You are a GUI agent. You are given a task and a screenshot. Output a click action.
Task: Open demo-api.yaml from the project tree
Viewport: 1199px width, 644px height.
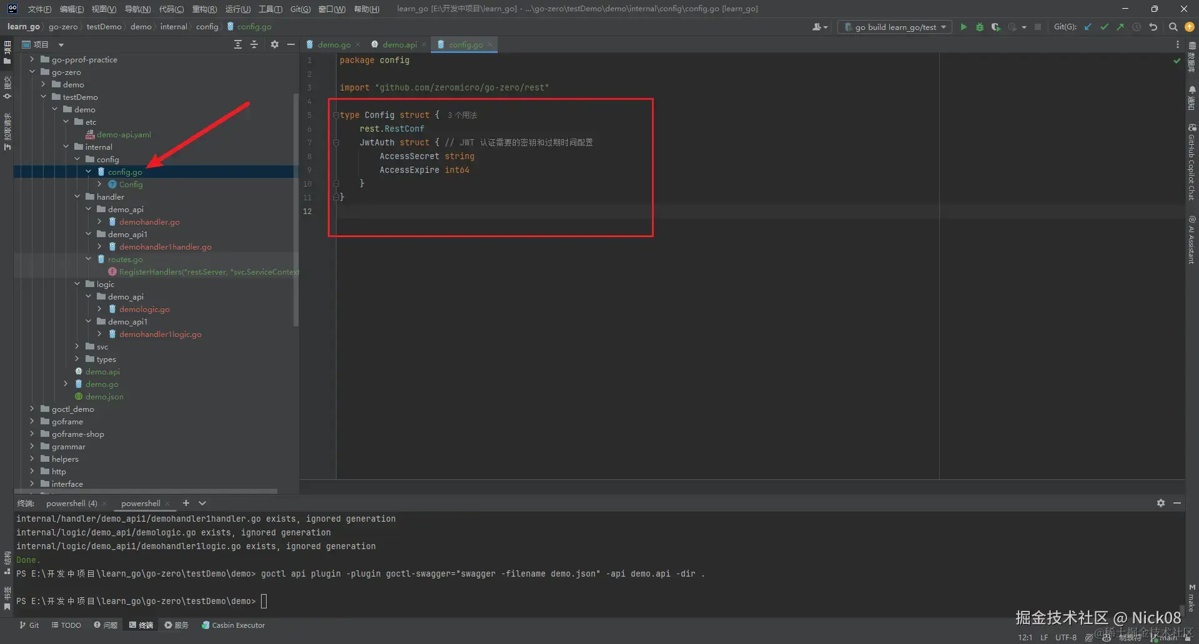[123, 134]
